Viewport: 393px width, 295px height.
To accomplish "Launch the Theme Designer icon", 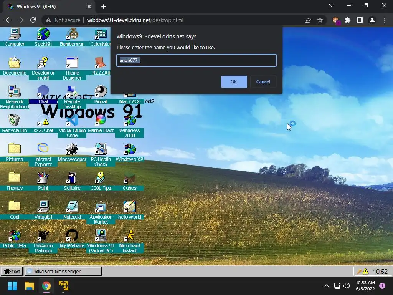I will pos(72,63).
